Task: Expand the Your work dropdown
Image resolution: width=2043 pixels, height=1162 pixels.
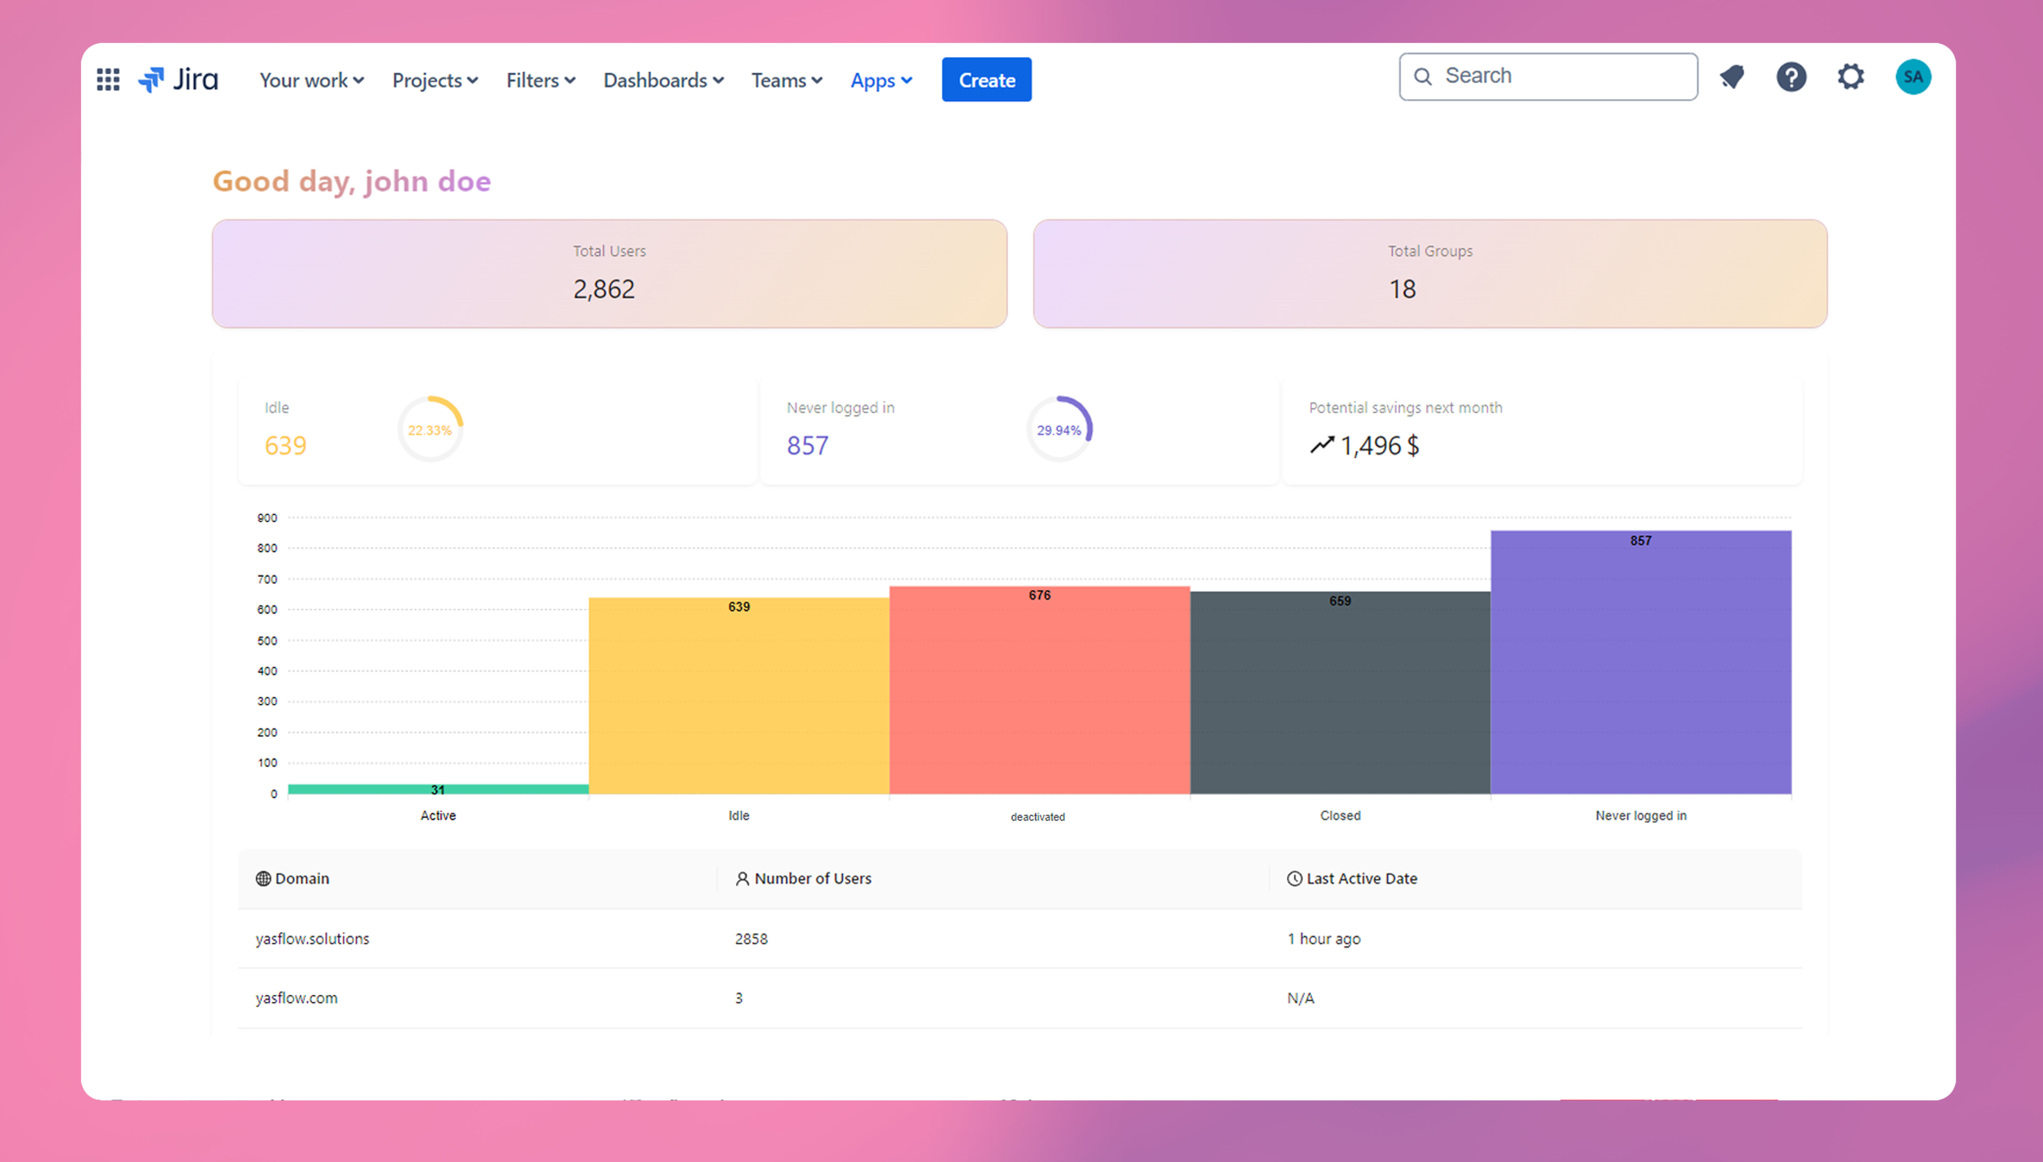Action: pyautogui.click(x=311, y=81)
